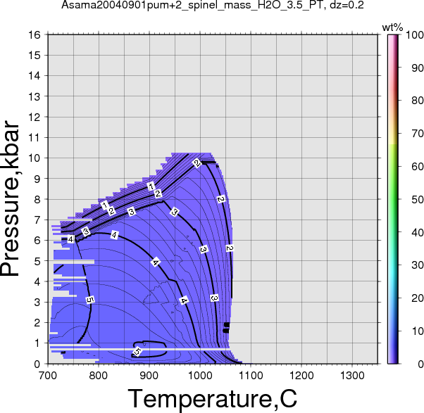Click the 1300 temperature axis tick label
Screen dimensions: 424x413
(352, 376)
